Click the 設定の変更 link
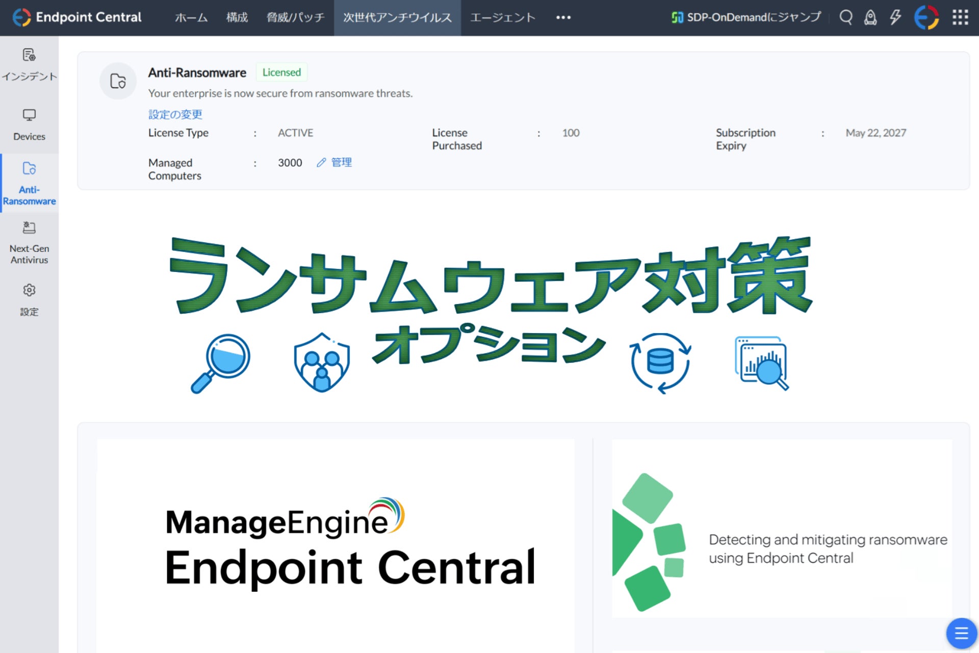Viewport: 979px width, 653px height. coord(175,114)
